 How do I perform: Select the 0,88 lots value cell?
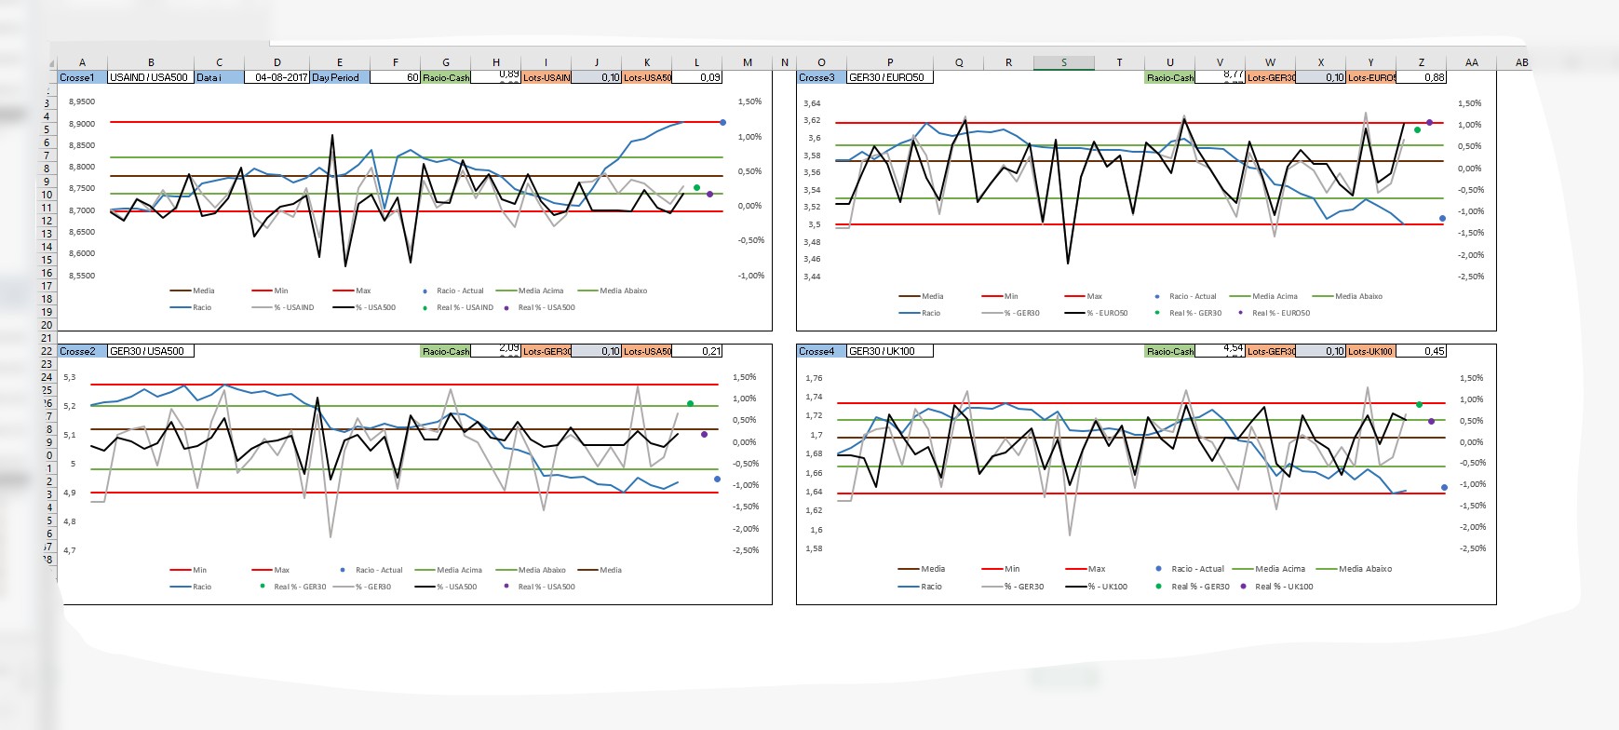1422,77
